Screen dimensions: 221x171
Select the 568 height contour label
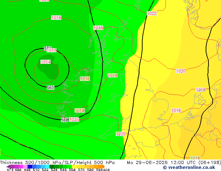coord(64,120)
